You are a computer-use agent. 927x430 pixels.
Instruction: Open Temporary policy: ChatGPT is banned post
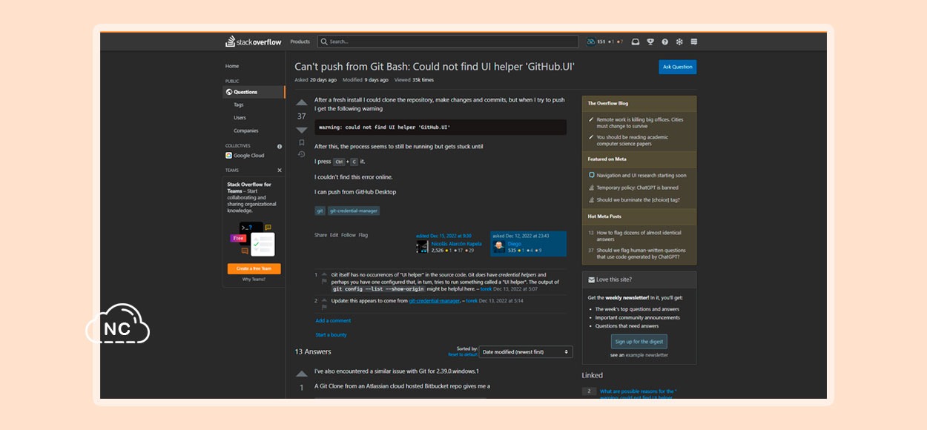pyautogui.click(x=638, y=188)
